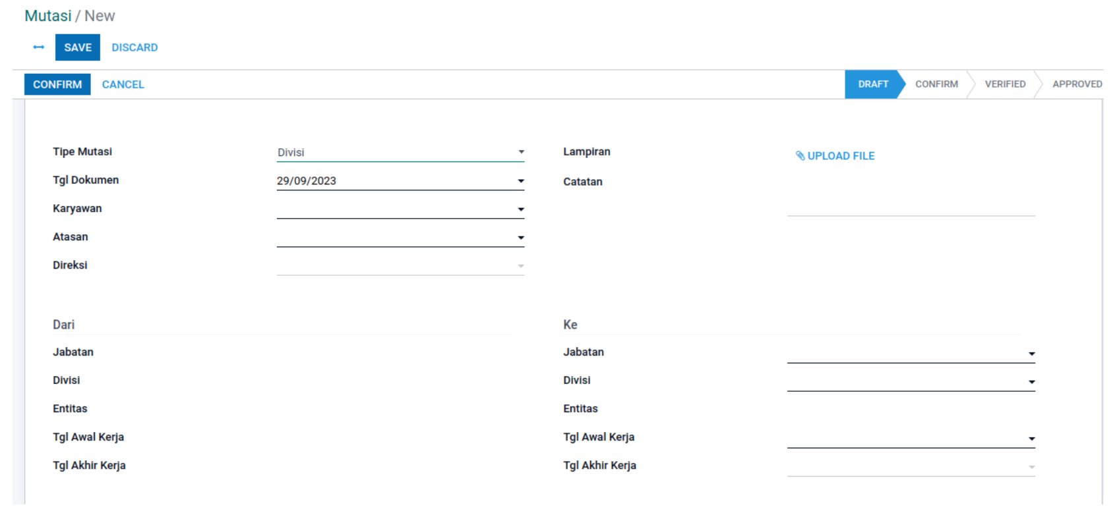Screen dimensions: 1117x511
Task: Open the Ke Tgl Awal Kerja date dropdown
Action: [x=1031, y=439]
